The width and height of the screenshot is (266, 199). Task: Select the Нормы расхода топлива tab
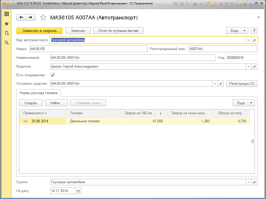39,93
